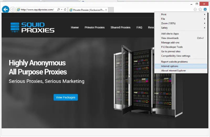Click the Squid Proxies logo
The width and height of the screenshot is (210, 137).
click(x=32, y=28)
